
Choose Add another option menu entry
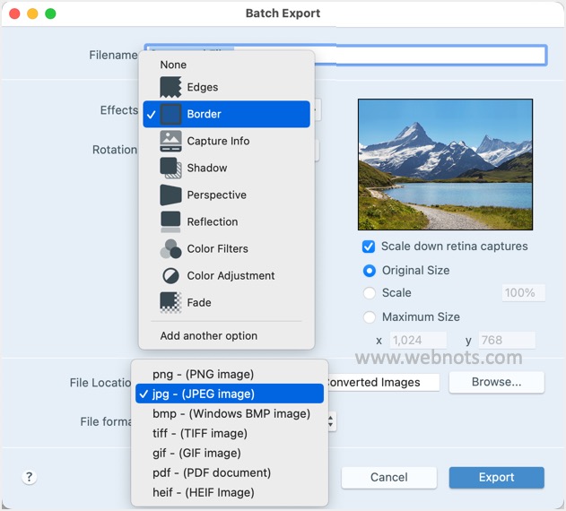209,336
